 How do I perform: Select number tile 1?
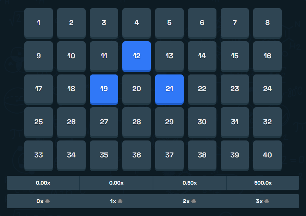[x=38, y=23]
